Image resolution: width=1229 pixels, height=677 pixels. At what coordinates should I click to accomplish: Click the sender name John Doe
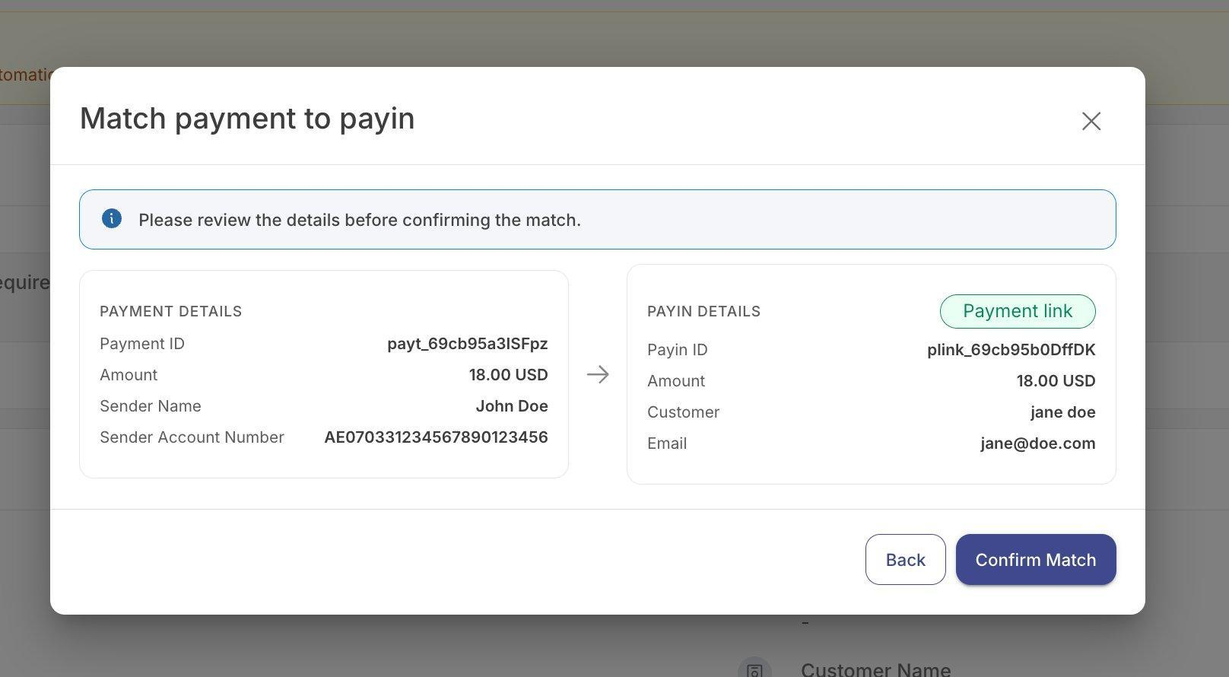tap(512, 406)
